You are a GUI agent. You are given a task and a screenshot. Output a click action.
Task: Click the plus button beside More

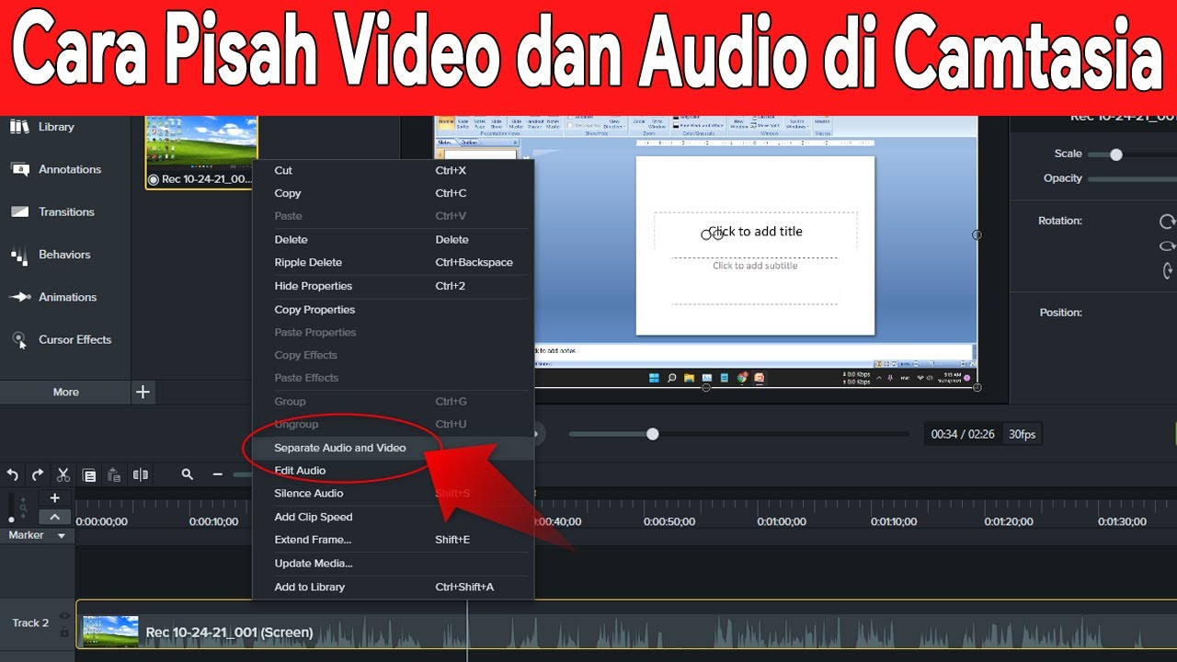tap(143, 392)
